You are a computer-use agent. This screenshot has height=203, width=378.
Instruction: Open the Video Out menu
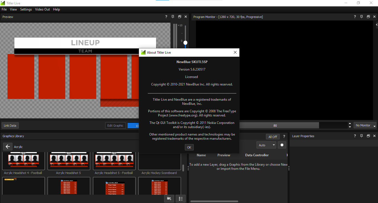pos(42,9)
